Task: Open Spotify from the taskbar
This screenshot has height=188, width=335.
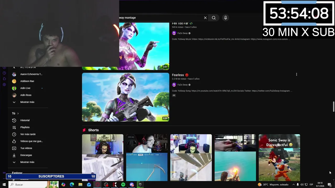Action: pos(123,185)
